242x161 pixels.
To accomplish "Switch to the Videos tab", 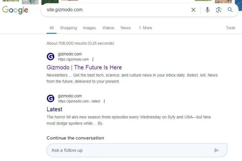I will 108,28.
